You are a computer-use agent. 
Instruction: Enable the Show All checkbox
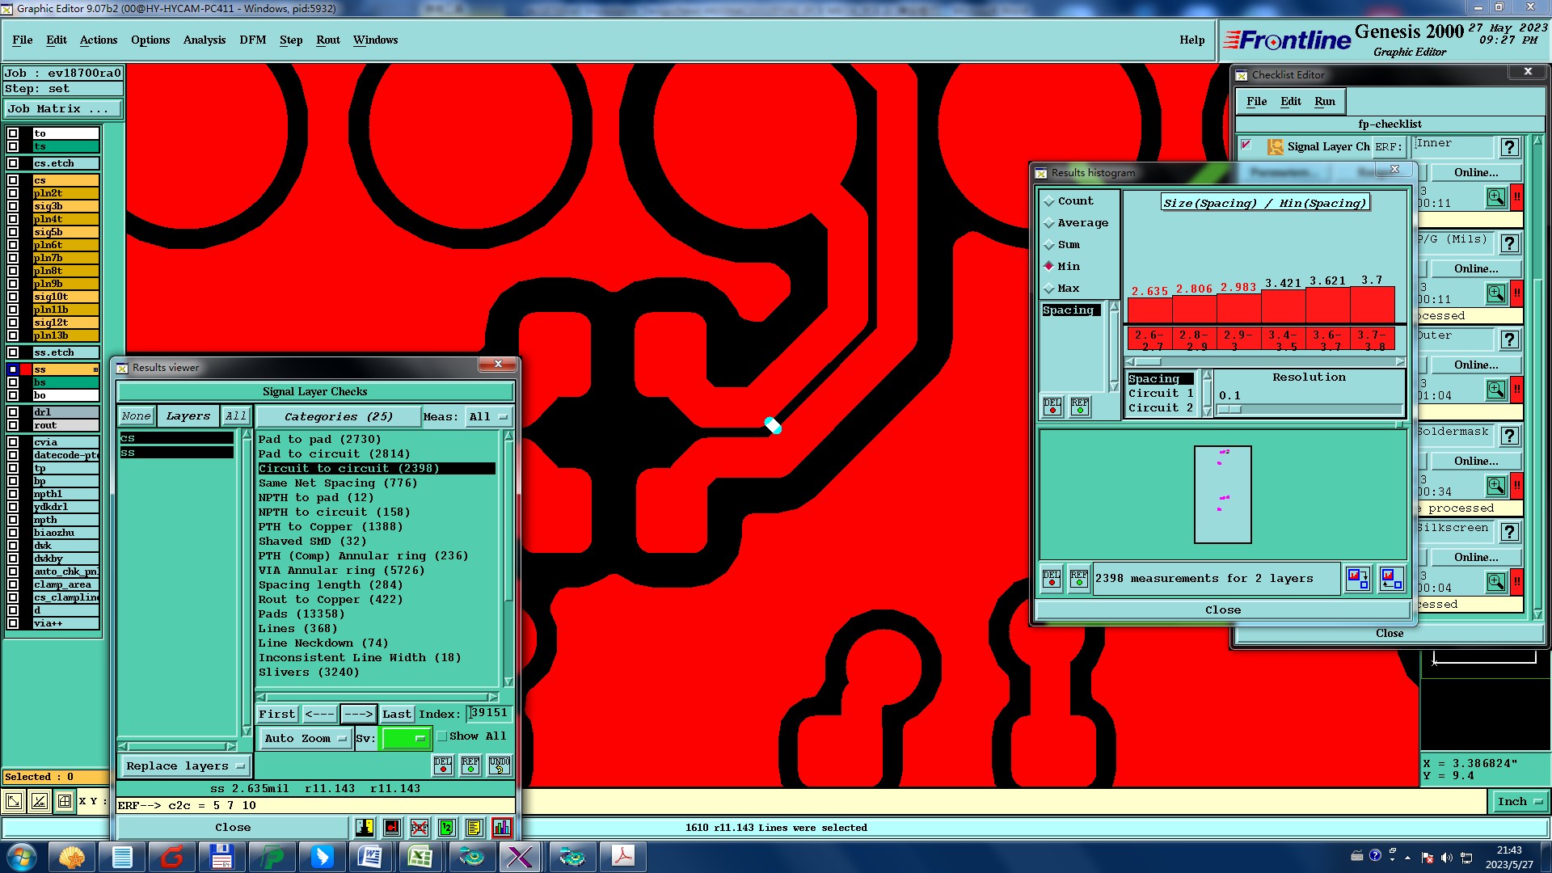click(442, 736)
